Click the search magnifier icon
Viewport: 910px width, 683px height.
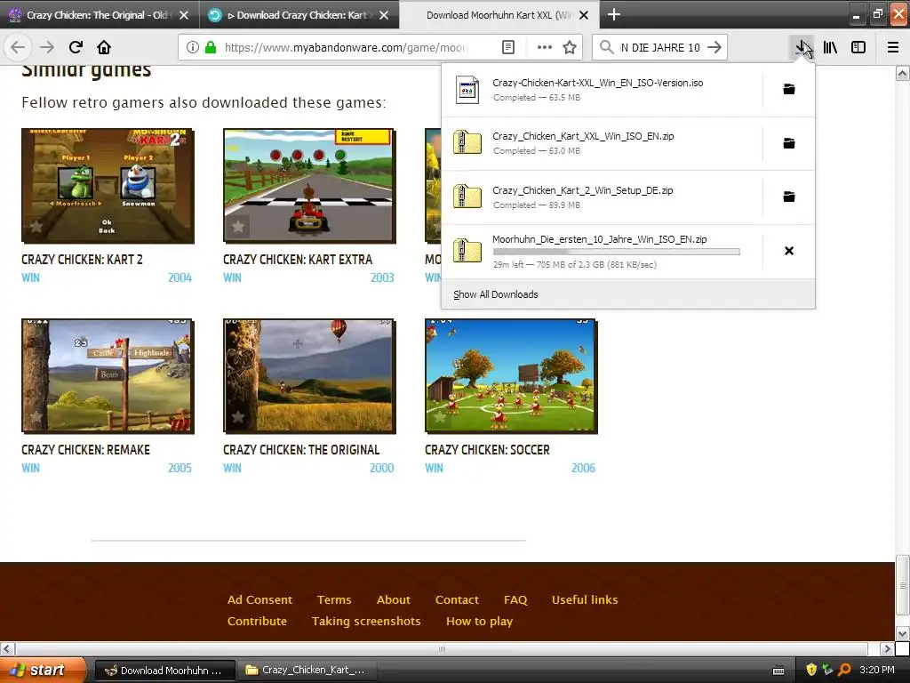[606, 47]
